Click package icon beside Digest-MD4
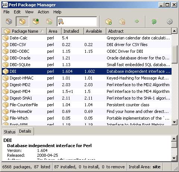179x172 pixels. (6, 91)
